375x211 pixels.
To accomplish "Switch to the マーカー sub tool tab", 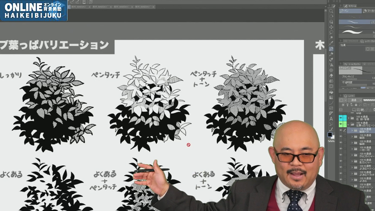I will [x=369, y=12].
